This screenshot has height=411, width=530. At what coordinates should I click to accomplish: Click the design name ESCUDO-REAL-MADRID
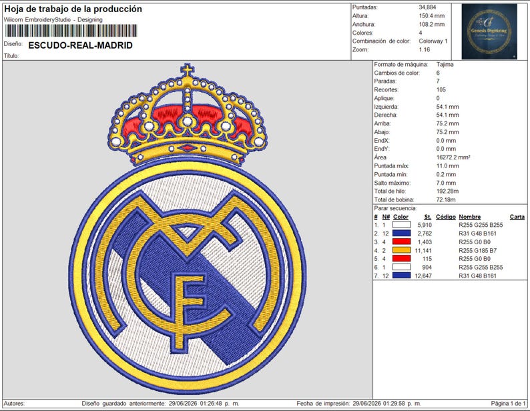pos(81,45)
